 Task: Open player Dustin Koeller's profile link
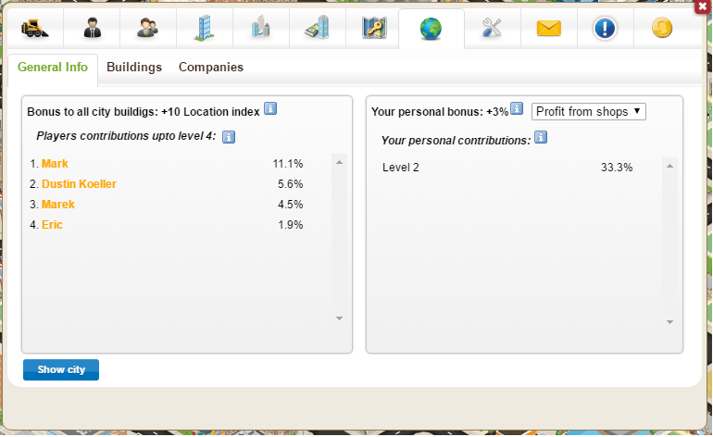pyautogui.click(x=79, y=184)
